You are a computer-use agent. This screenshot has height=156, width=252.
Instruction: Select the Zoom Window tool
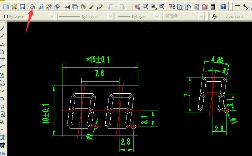(x=154, y=7)
